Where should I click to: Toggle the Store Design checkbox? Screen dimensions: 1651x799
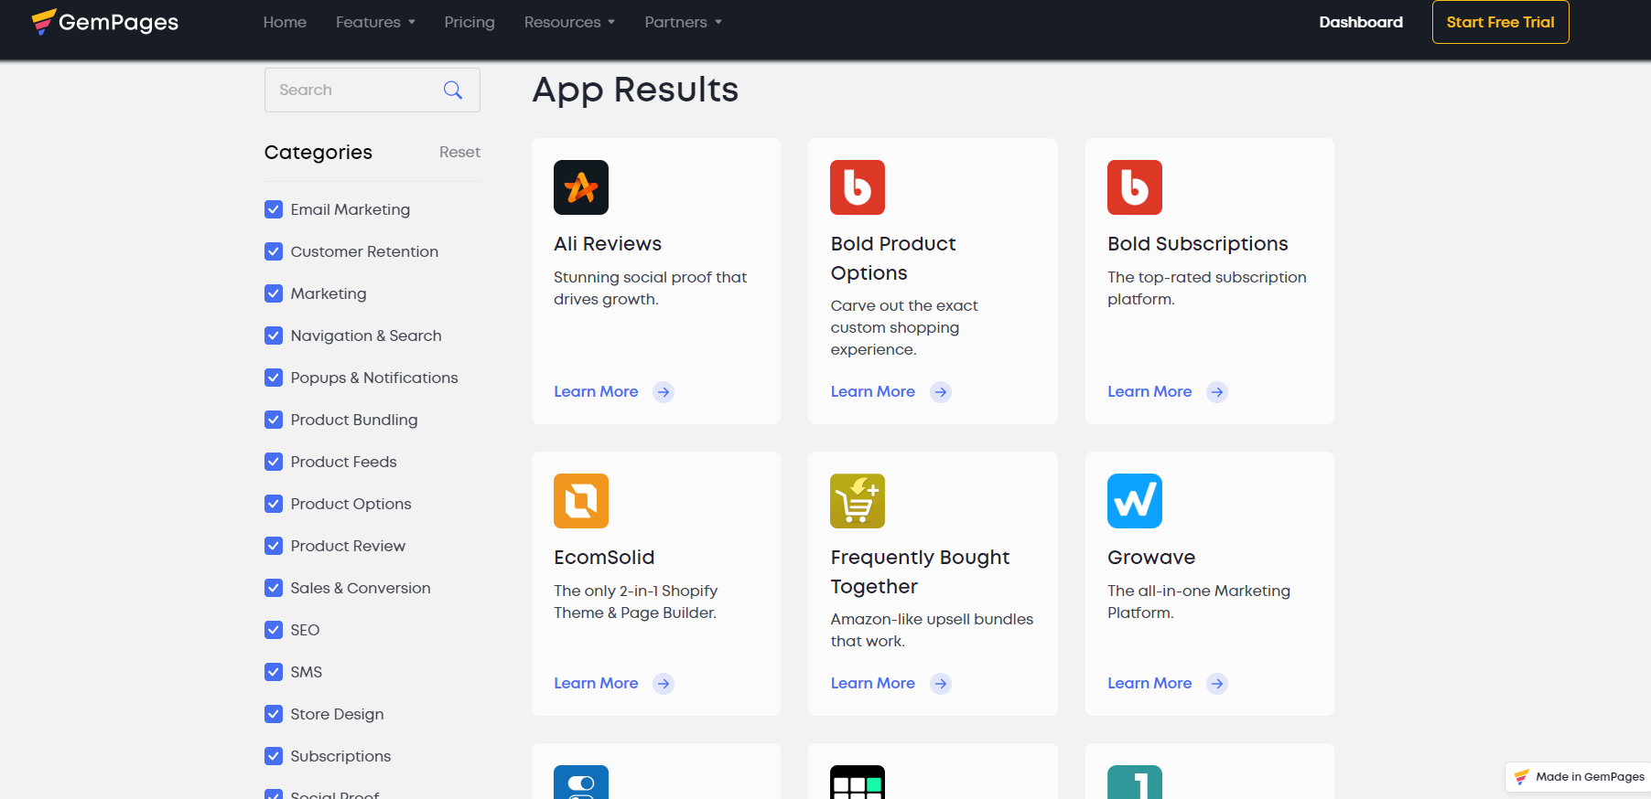click(274, 714)
